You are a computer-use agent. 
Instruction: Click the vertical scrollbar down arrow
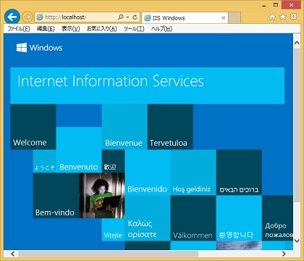pos(297,241)
